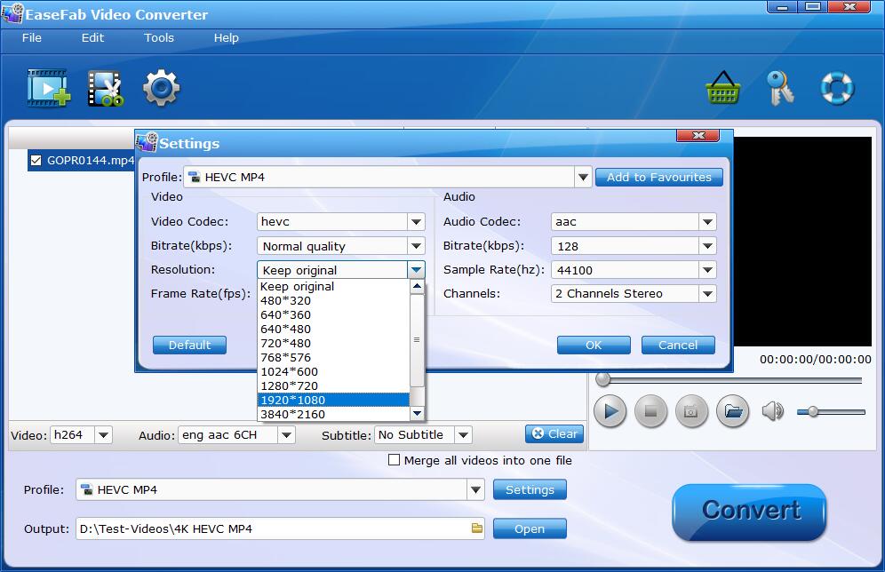Open the Help menu

coord(226,38)
